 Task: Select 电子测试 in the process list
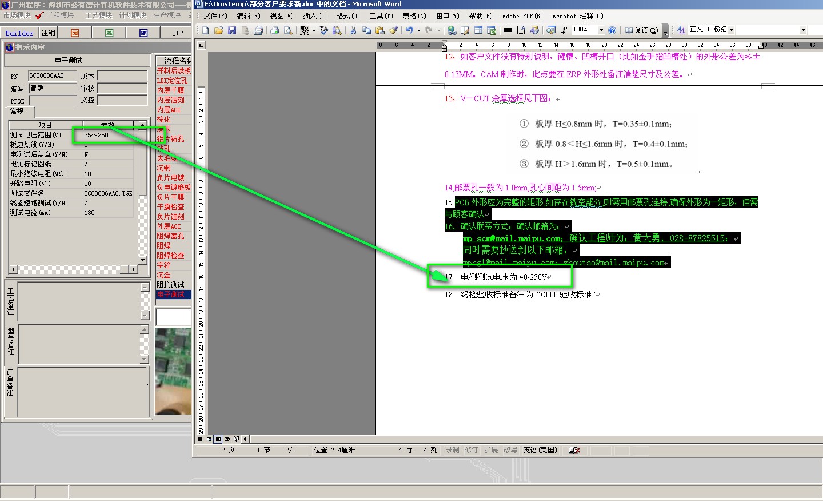(x=174, y=295)
